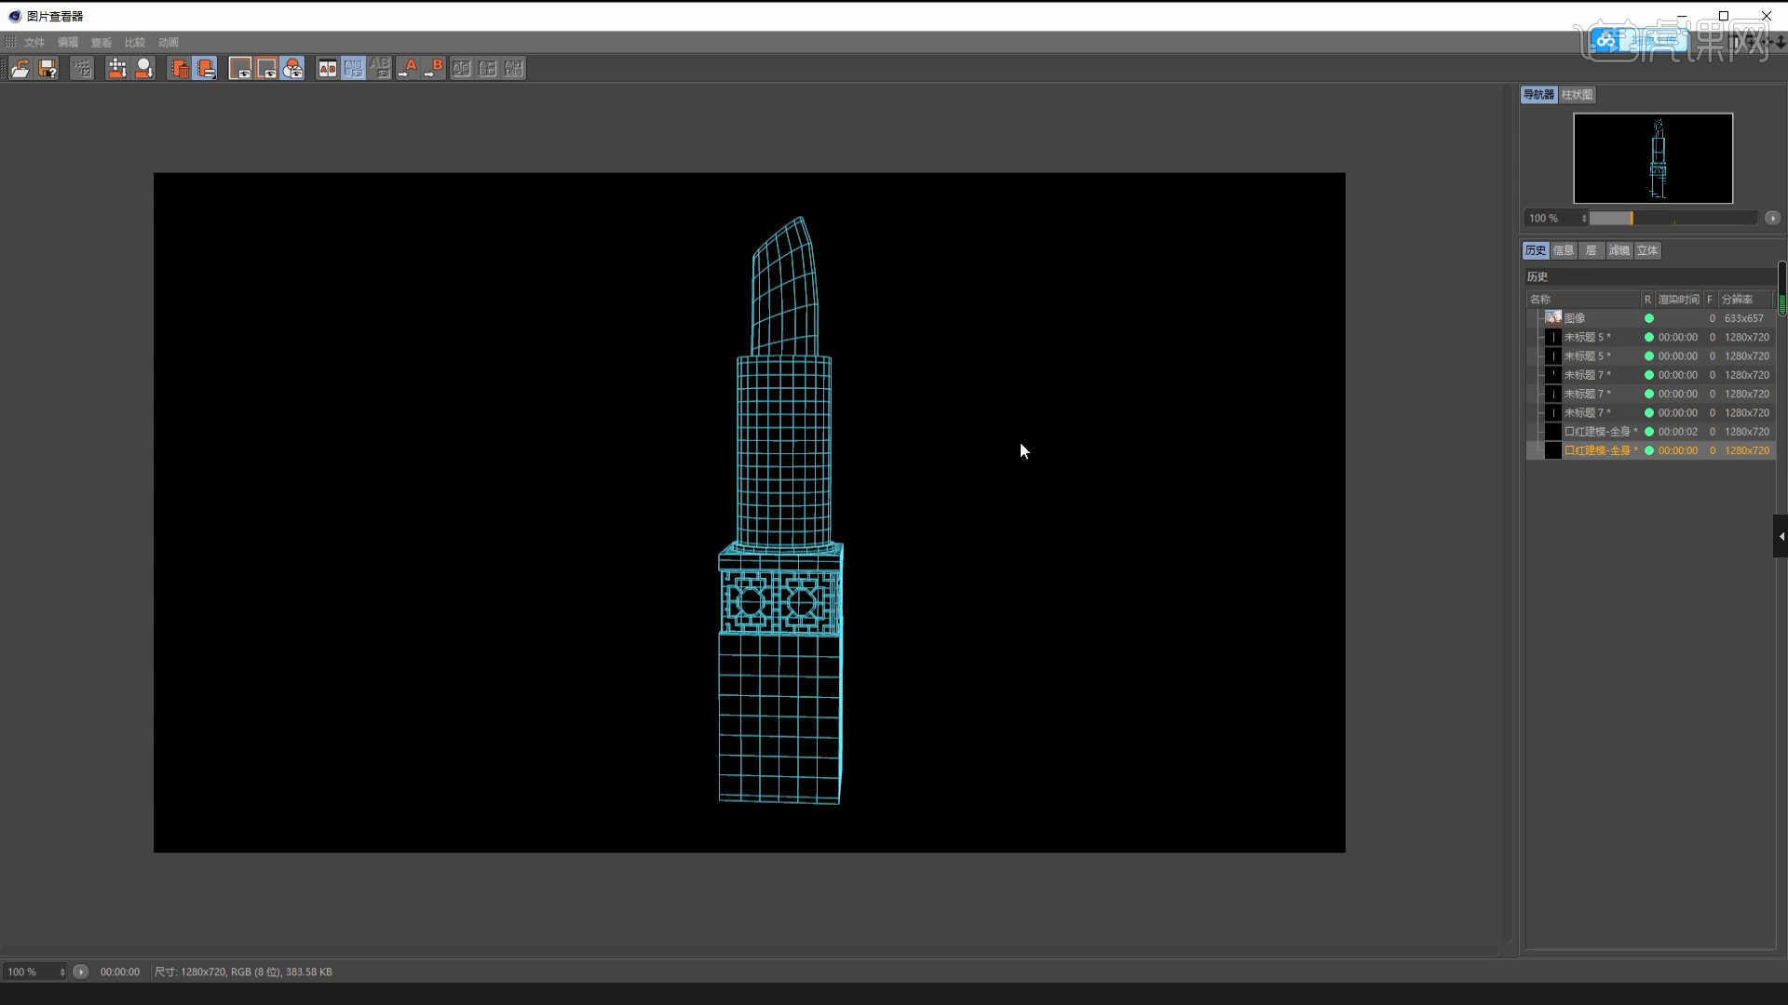
Task: Click the 00:00:02 render time cell
Action: click(x=1677, y=432)
